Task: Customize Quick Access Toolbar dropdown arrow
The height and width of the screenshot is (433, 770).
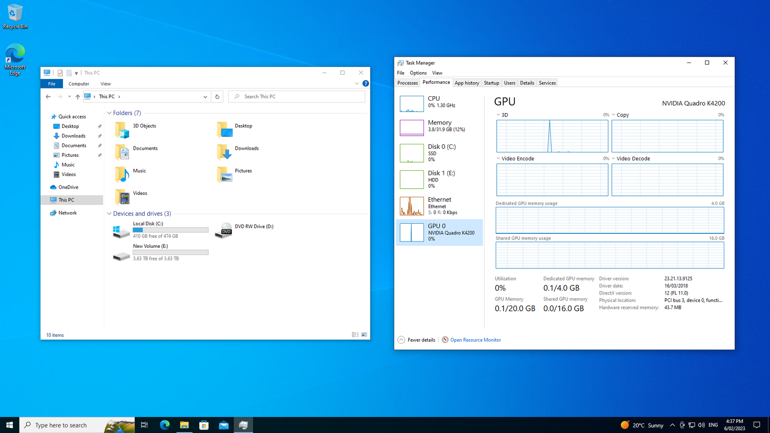Action: [x=77, y=73]
